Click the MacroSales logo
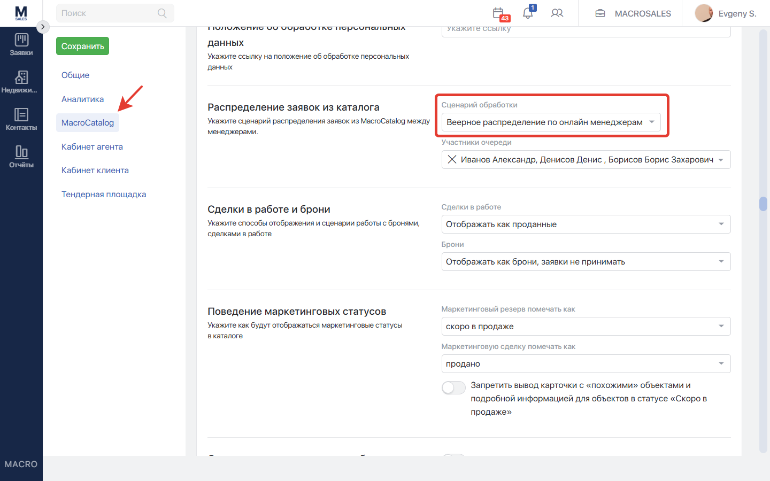Image resolution: width=770 pixels, height=481 pixels. (x=21, y=13)
